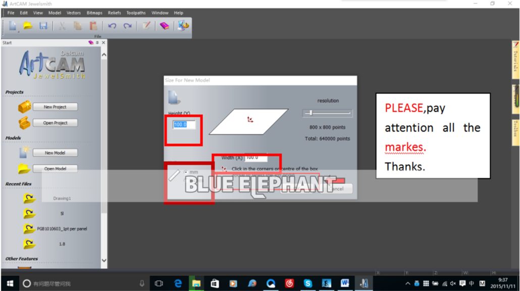Select the mm units radio button
The height and width of the screenshot is (291, 520).
pyautogui.click(x=186, y=172)
